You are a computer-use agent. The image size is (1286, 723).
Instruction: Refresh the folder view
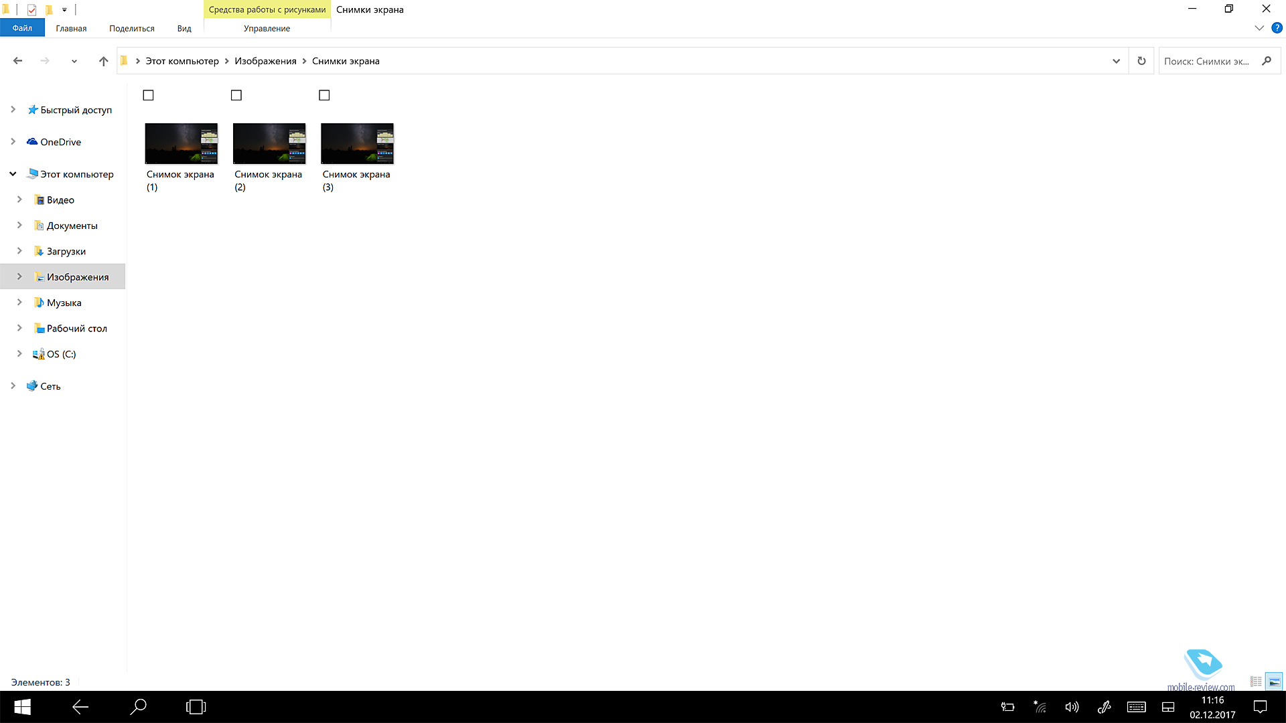click(x=1141, y=61)
